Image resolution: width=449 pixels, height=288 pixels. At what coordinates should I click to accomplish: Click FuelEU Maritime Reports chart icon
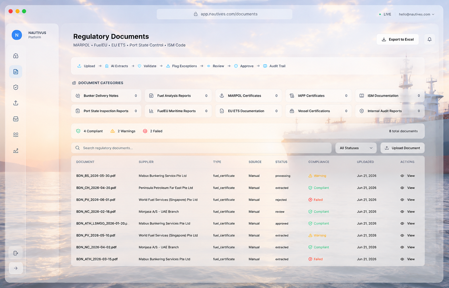click(x=151, y=111)
